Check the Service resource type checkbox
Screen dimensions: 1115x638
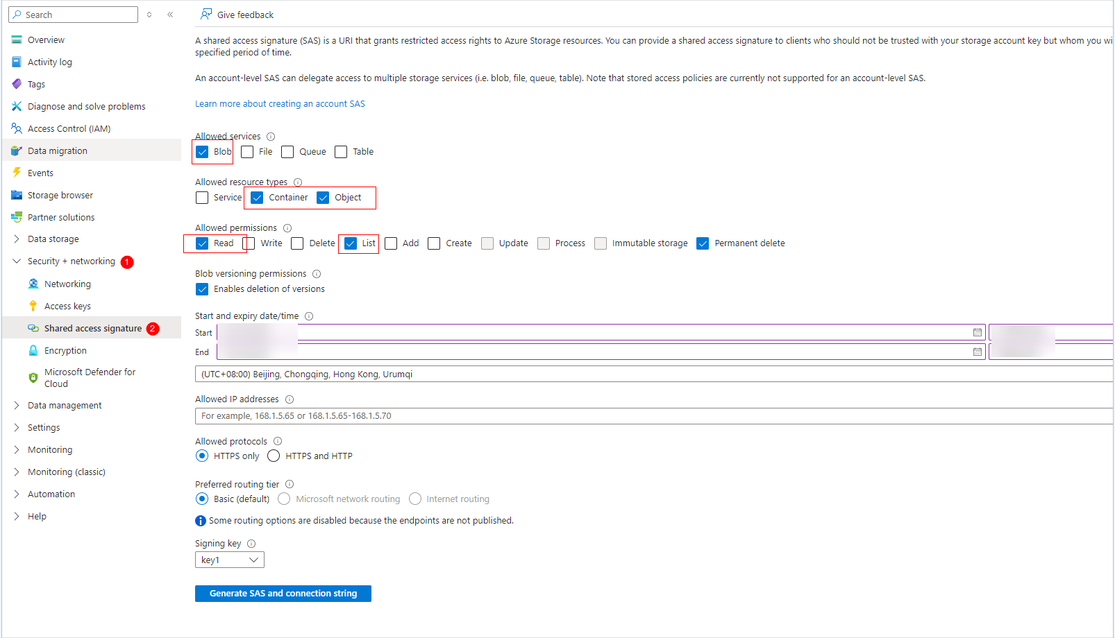point(202,198)
